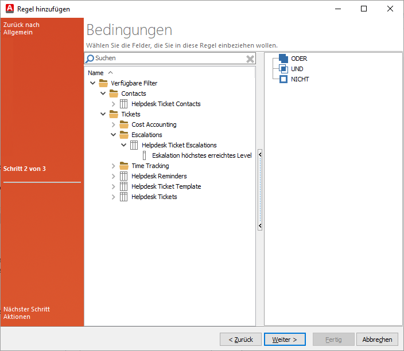Click the table icon next to Helpdesk Reminders

point(124,176)
